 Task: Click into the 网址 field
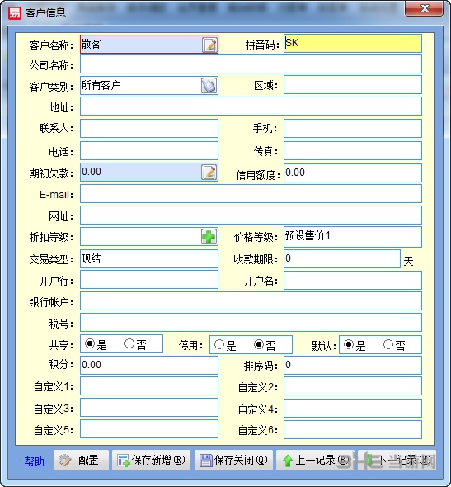coord(251,215)
